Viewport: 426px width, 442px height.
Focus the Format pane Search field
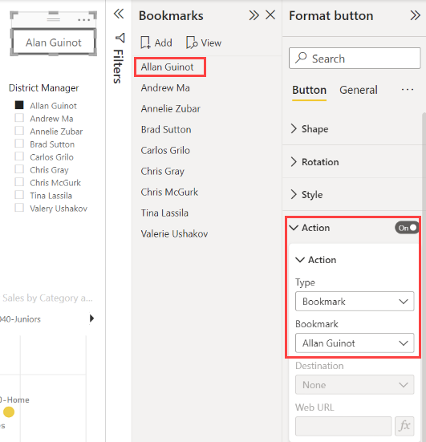[x=355, y=59]
